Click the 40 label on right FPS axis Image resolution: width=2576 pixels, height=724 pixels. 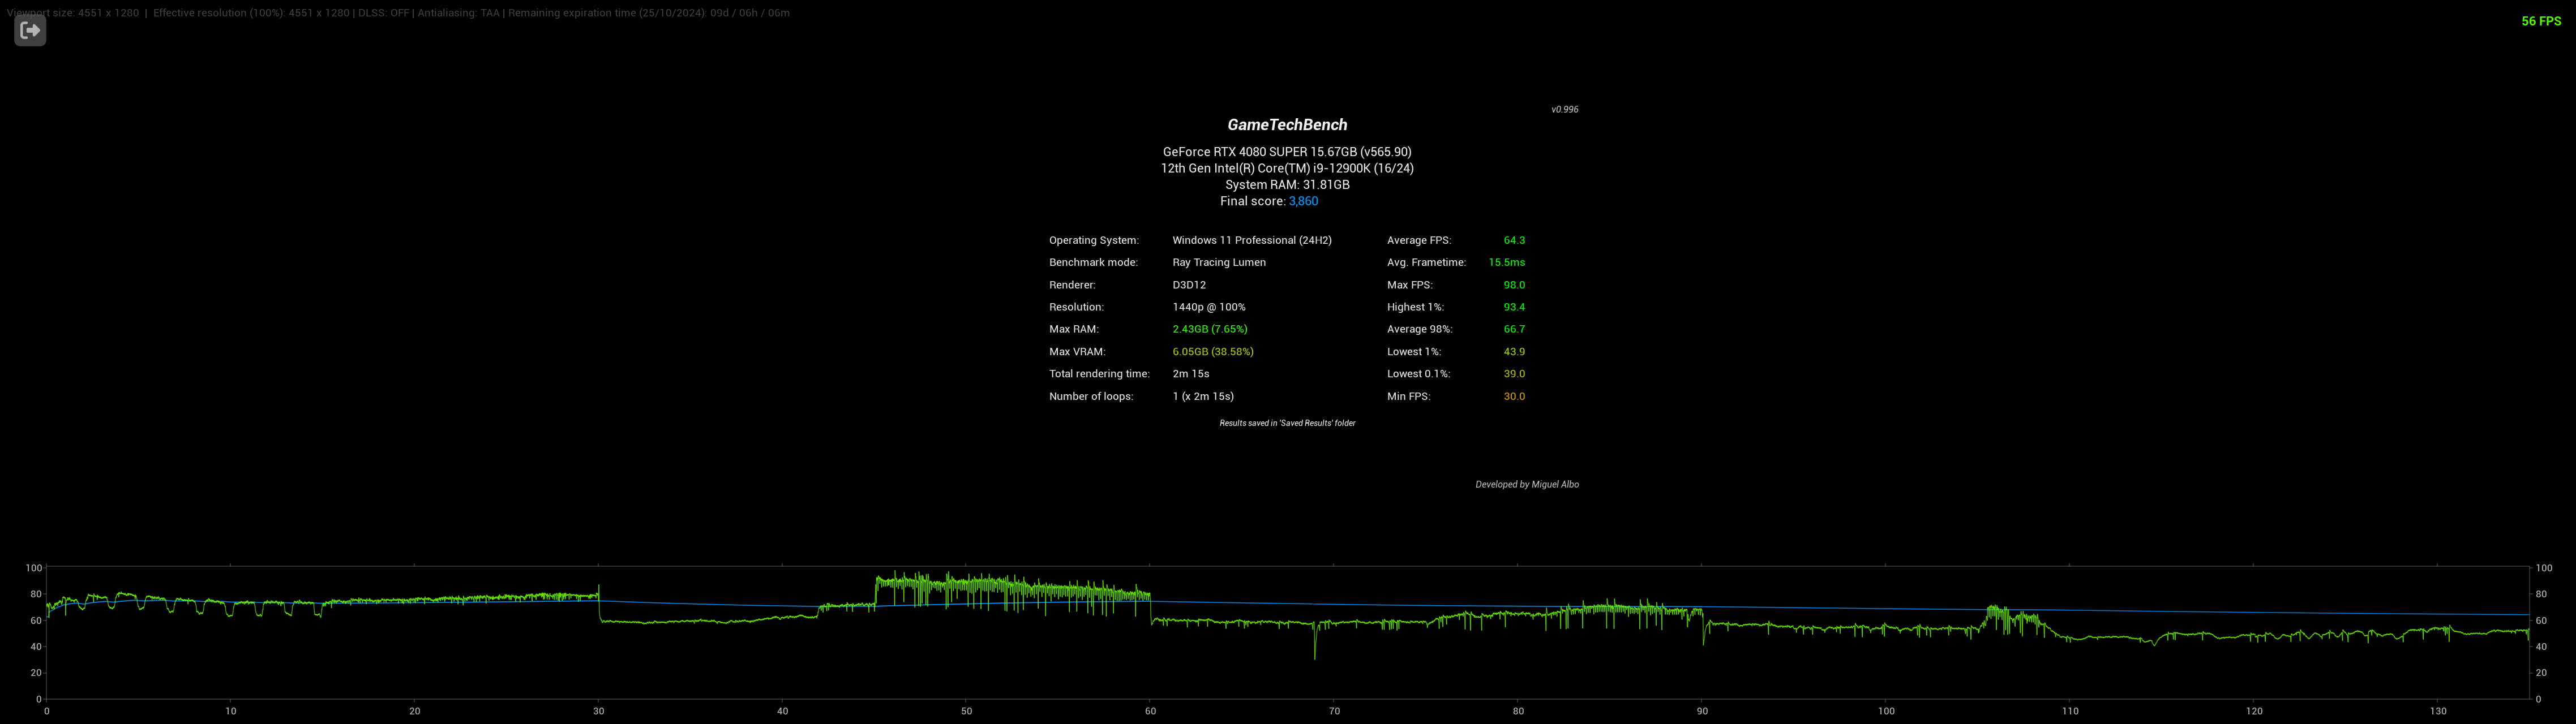[2541, 647]
